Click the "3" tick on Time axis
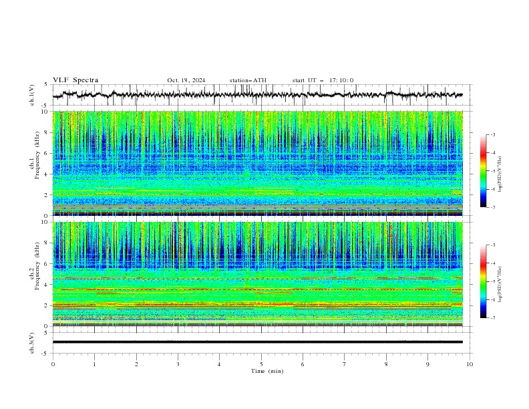Image resolution: width=529 pixels, height=409 pixels. tap(178, 364)
